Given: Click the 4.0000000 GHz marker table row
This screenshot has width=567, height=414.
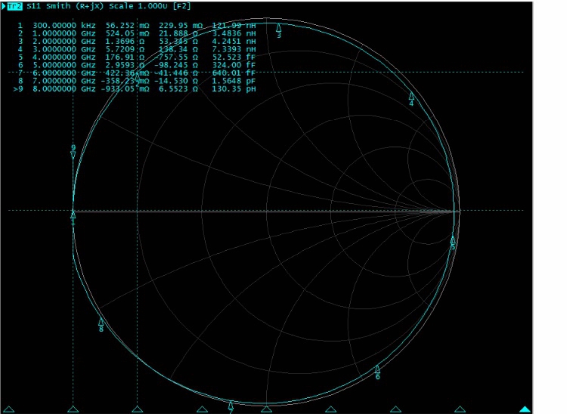Looking at the screenshot, I should pos(136,57).
